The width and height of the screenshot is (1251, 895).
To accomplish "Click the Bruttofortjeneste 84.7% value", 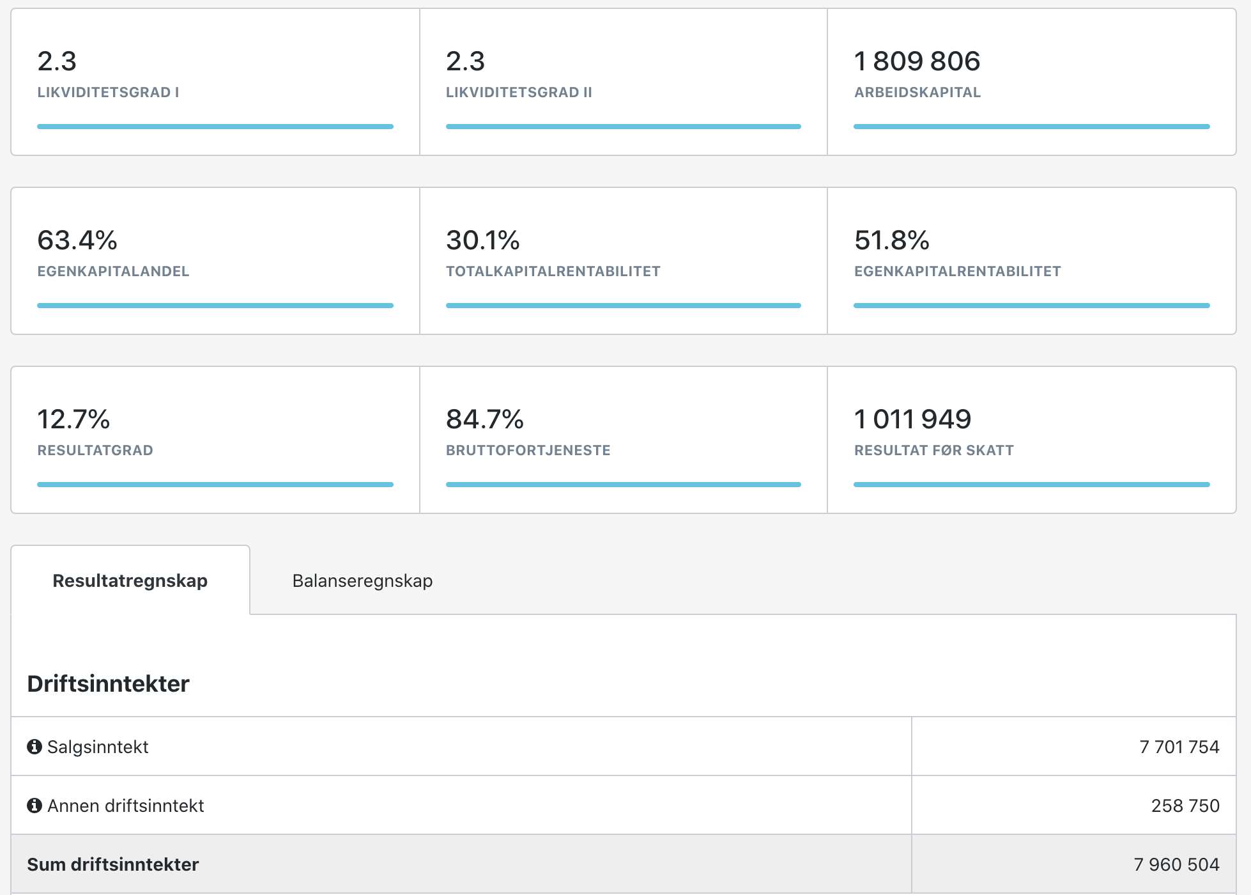I will [484, 419].
